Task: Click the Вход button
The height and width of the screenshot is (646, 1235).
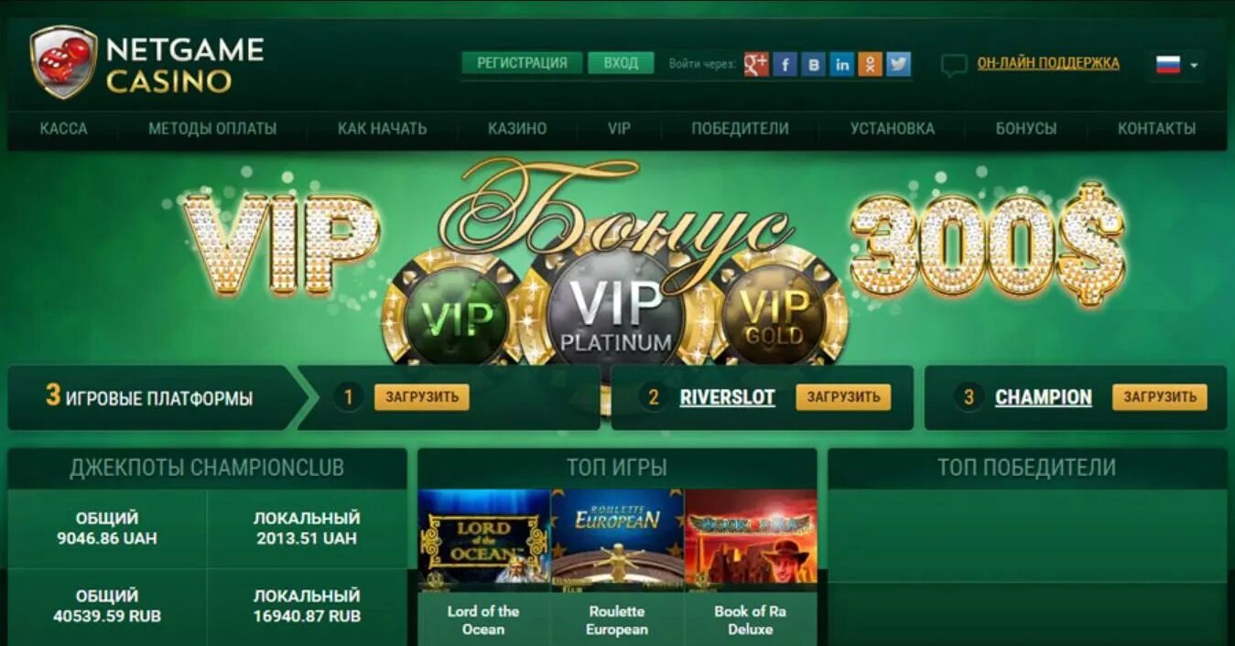Action: click(x=621, y=63)
